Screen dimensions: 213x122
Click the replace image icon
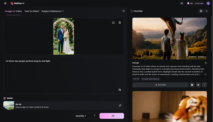click(x=113, y=23)
